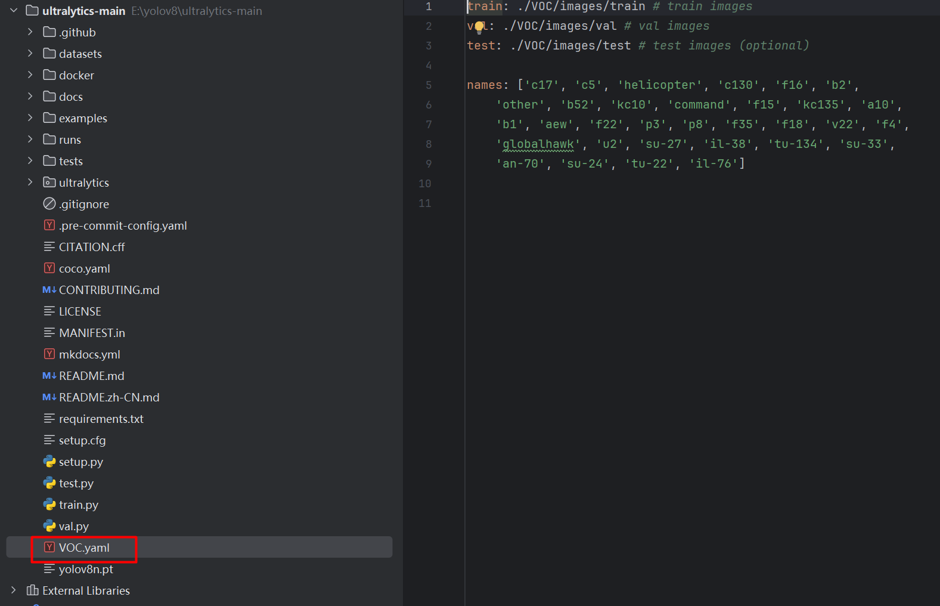This screenshot has width=940, height=606.
Task: Click the 'test' key on line 3
Action: pyautogui.click(x=481, y=46)
